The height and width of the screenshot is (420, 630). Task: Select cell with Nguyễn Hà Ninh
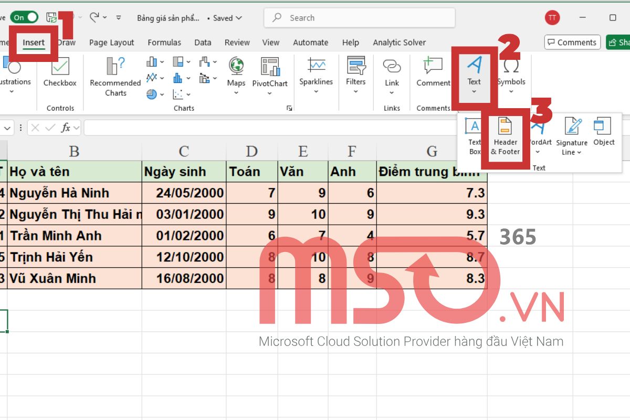pos(74,193)
